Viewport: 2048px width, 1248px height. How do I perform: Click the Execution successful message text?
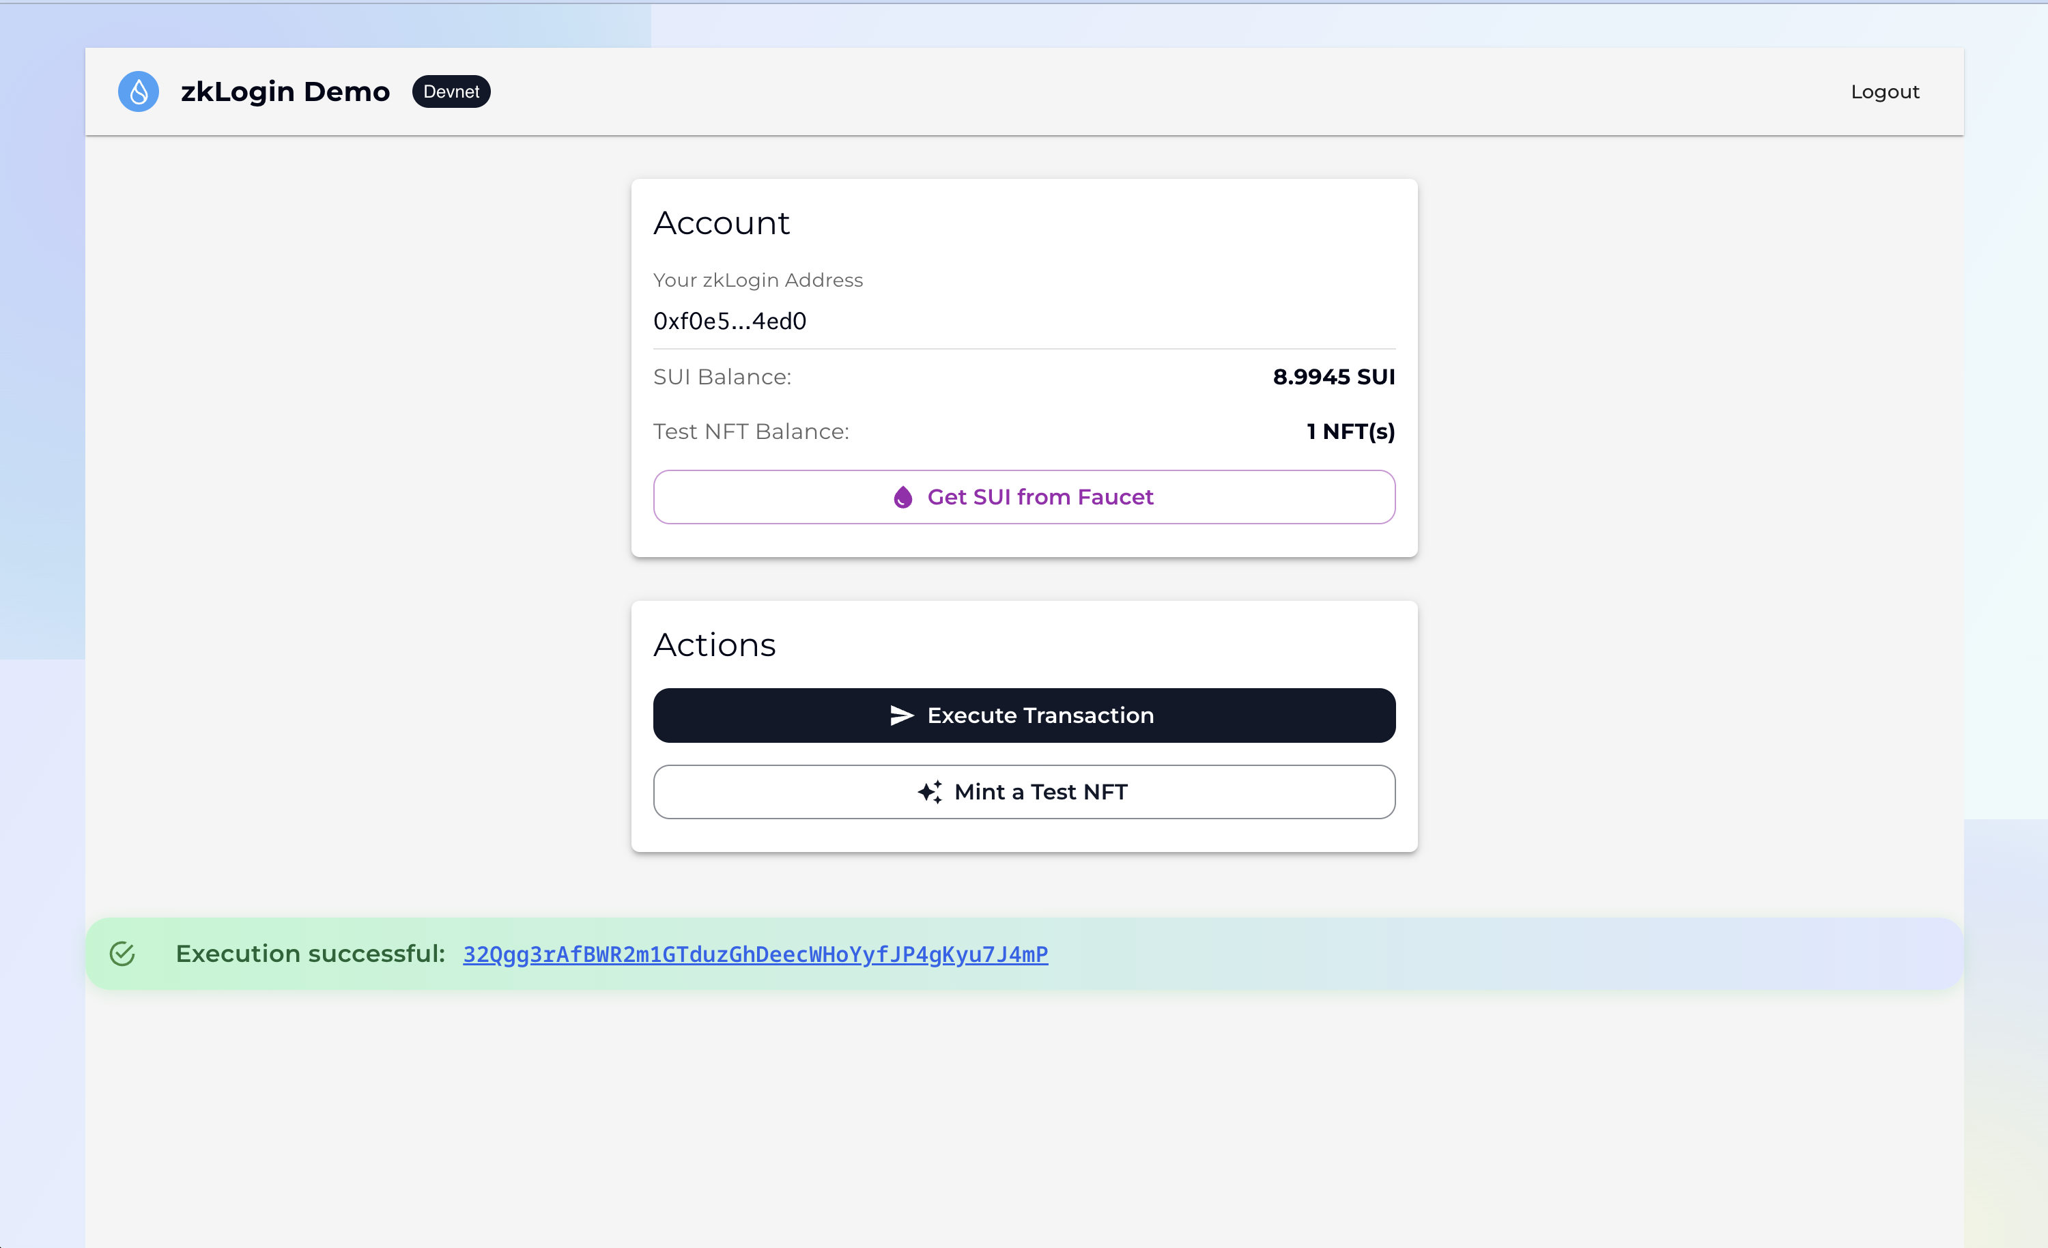coord(311,954)
